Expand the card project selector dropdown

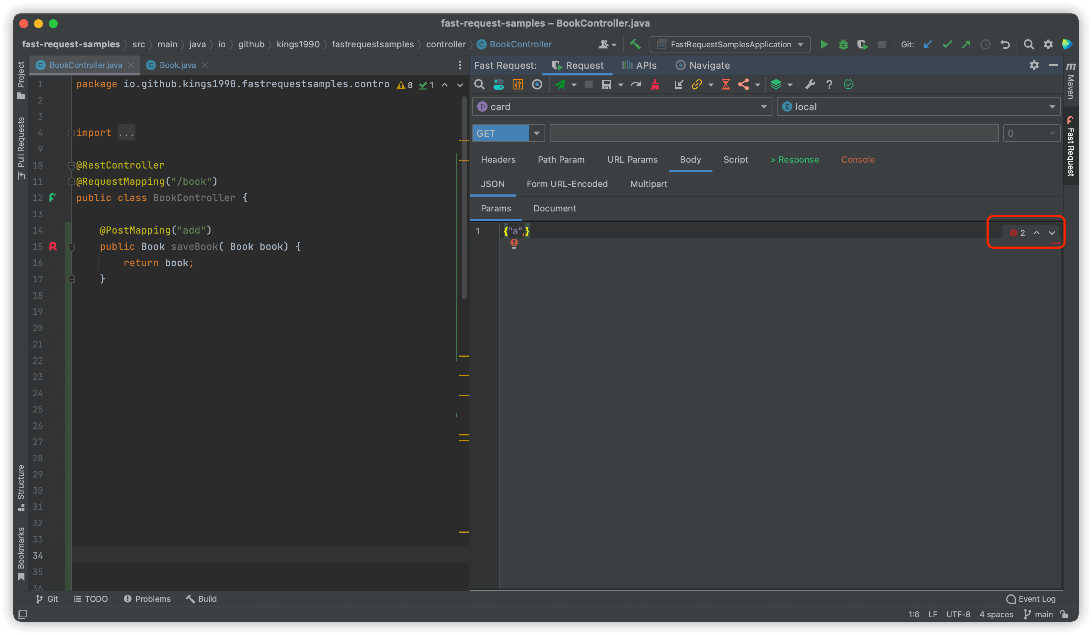coord(764,106)
